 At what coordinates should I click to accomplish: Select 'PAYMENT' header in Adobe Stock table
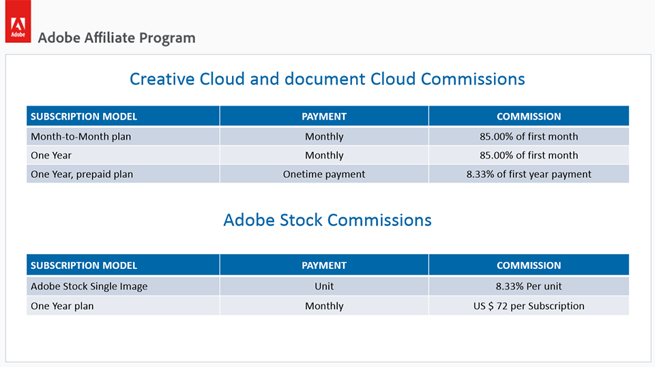[324, 265]
